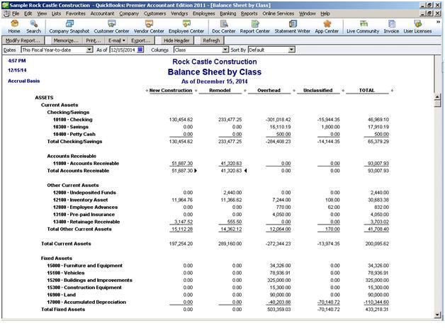Click the Unclassified column header
445x328 pixels.
(x=318, y=90)
